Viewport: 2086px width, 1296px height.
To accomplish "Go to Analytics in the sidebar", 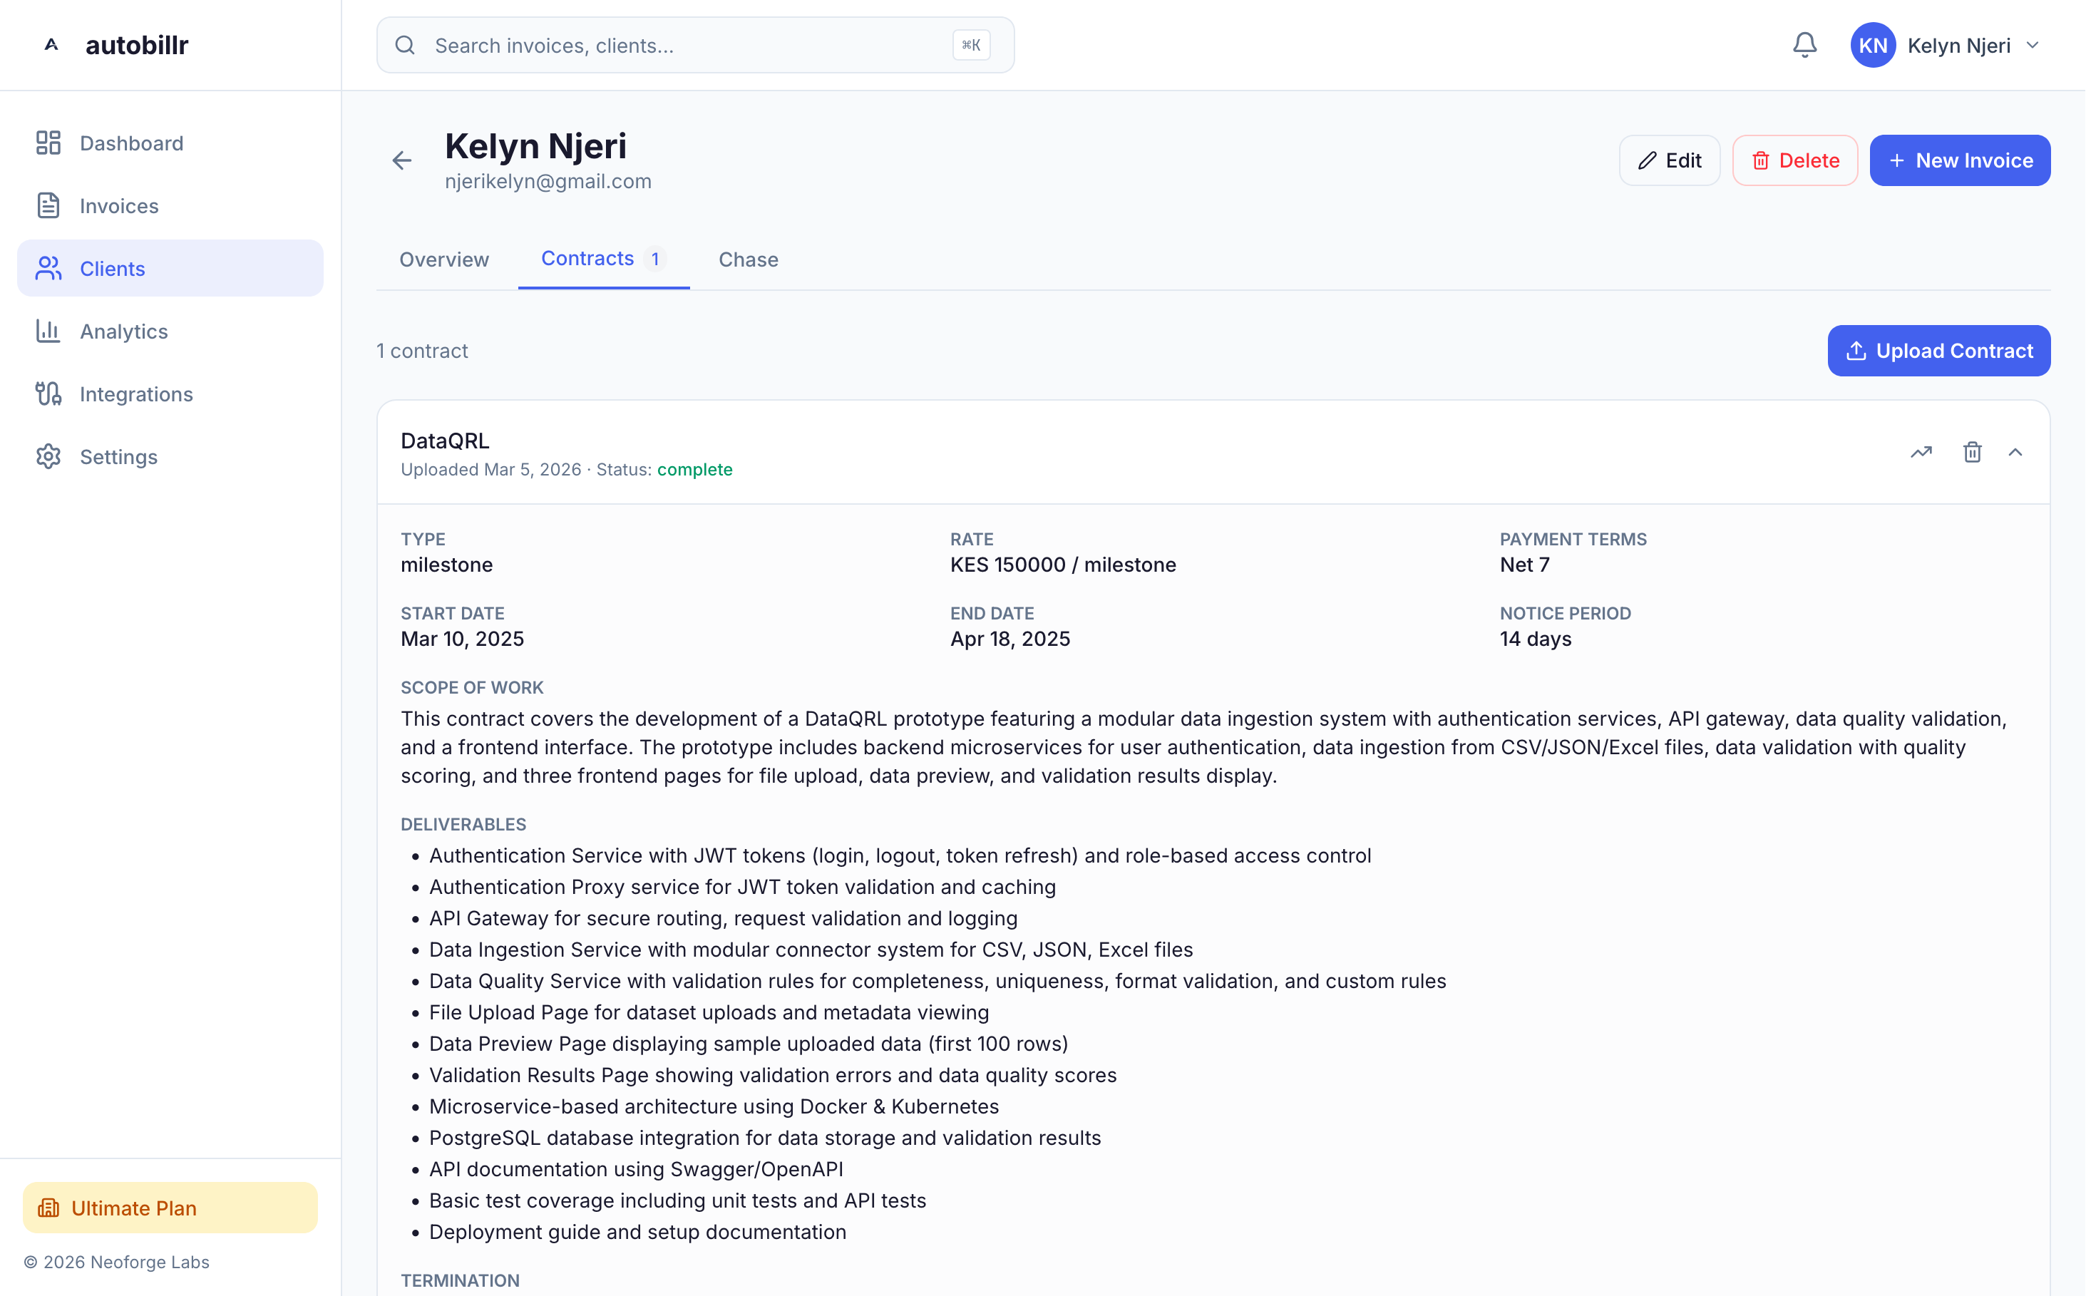I will [x=123, y=331].
